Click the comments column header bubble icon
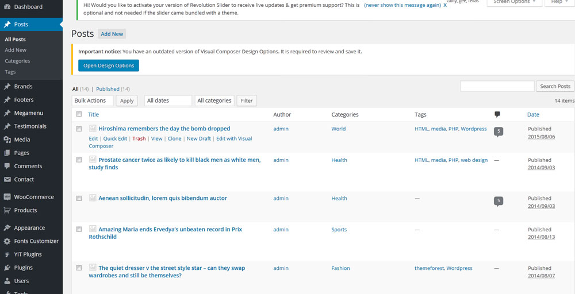The height and width of the screenshot is (294, 575). tap(497, 115)
